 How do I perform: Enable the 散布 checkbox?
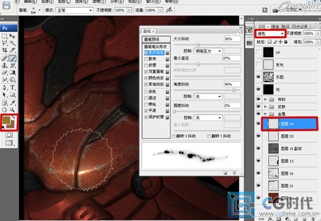pyautogui.click(x=146, y=59)
